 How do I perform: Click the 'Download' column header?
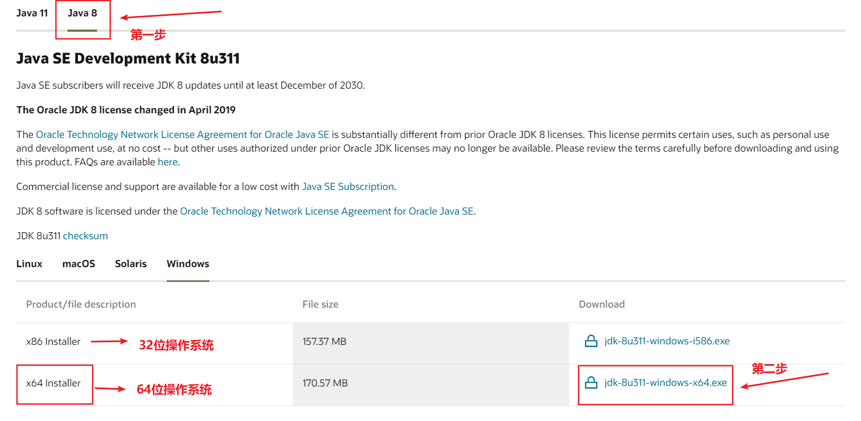pos(602,304)
